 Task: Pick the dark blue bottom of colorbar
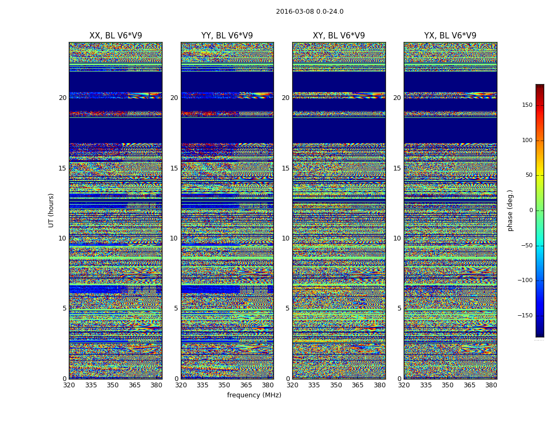tap(539, 334)
